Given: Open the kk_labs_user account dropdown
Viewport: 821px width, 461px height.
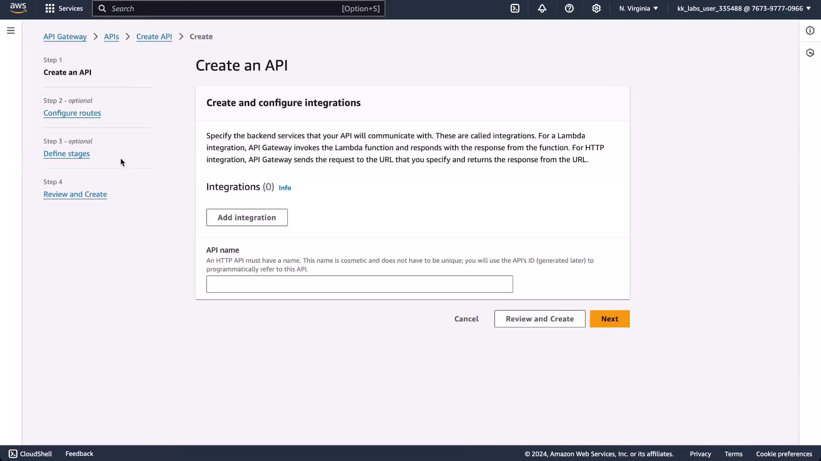Looking at the screenshot, I should click(744, 9).
